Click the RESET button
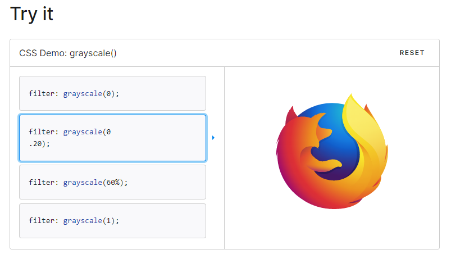Image resolution: width=451 pixels, height=254 pixels. coord(412,53)
